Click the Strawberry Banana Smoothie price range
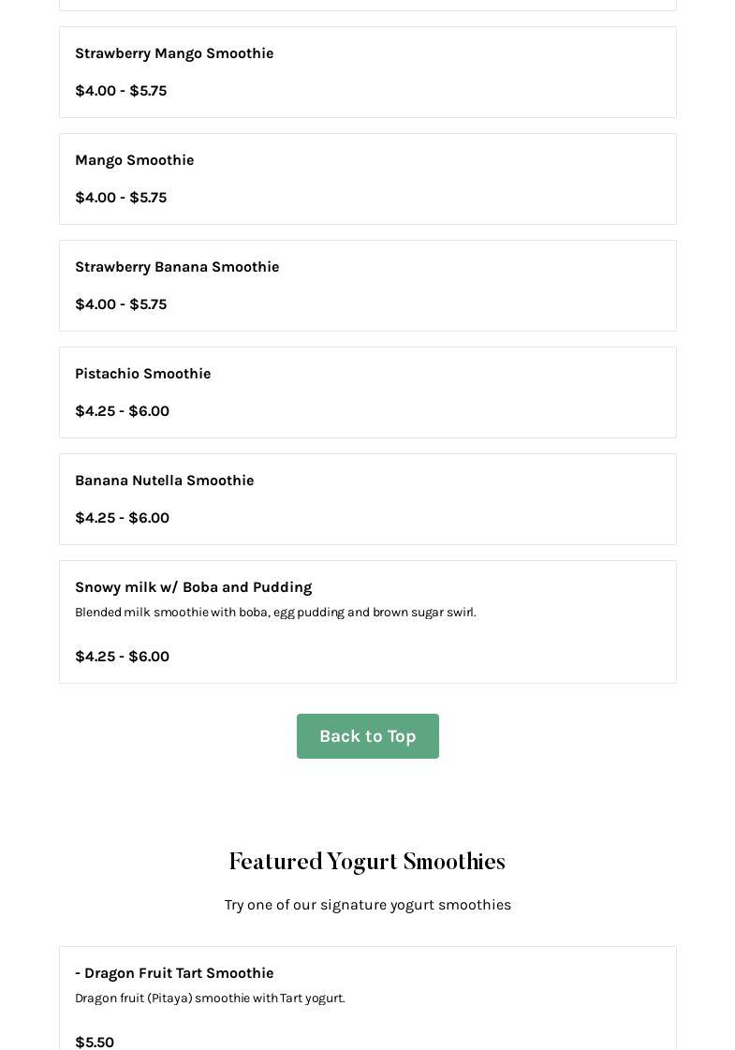The image size is (735, 1050). coord(121,304)
